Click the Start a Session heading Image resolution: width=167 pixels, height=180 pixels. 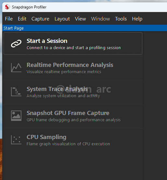47,41
